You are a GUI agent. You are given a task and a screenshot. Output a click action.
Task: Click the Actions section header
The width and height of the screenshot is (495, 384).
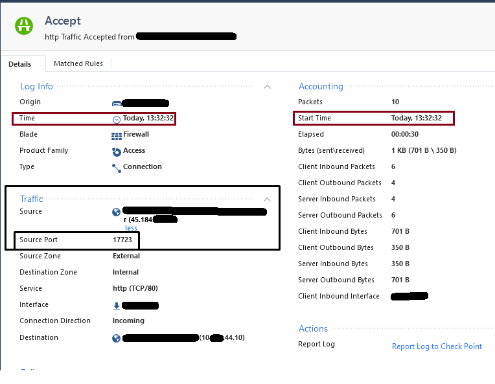tap(313, 329)
